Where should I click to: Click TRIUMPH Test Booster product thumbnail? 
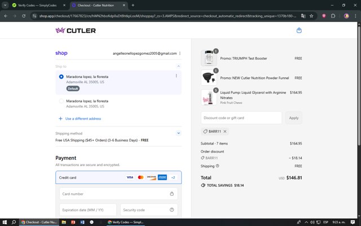coord(209,58)
